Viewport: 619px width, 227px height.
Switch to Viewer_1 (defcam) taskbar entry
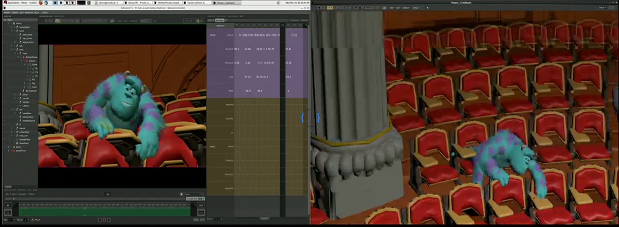(225, 3)
